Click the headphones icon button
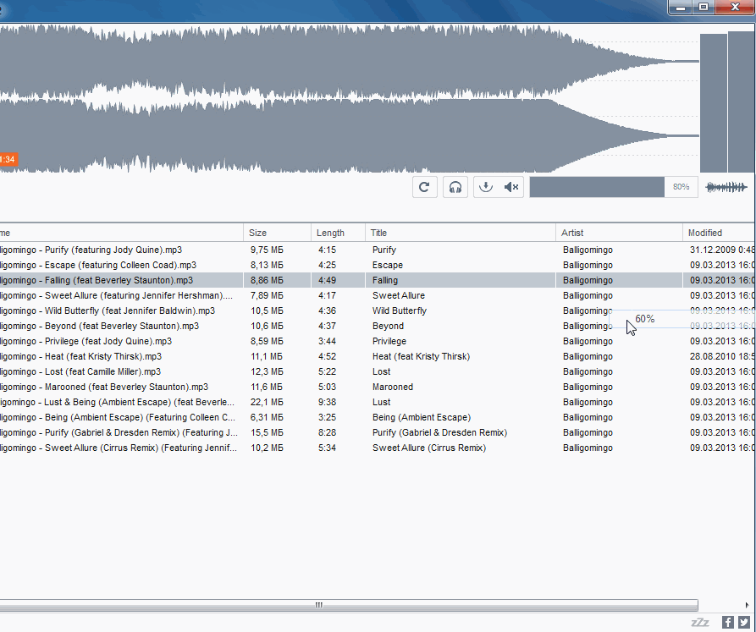The image size is (756, 632). coord(455,187)
